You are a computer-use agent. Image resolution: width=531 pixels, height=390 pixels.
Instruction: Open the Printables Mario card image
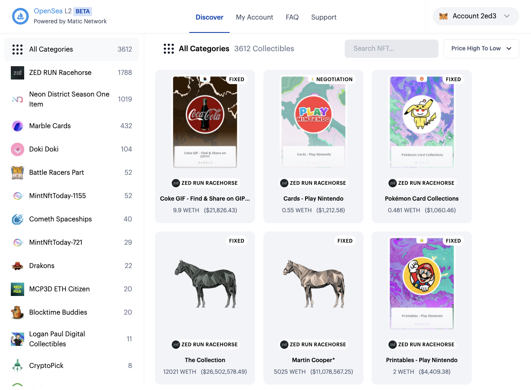tap(422, 283)
